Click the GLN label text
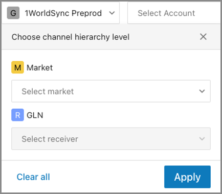 click(35, 115)
